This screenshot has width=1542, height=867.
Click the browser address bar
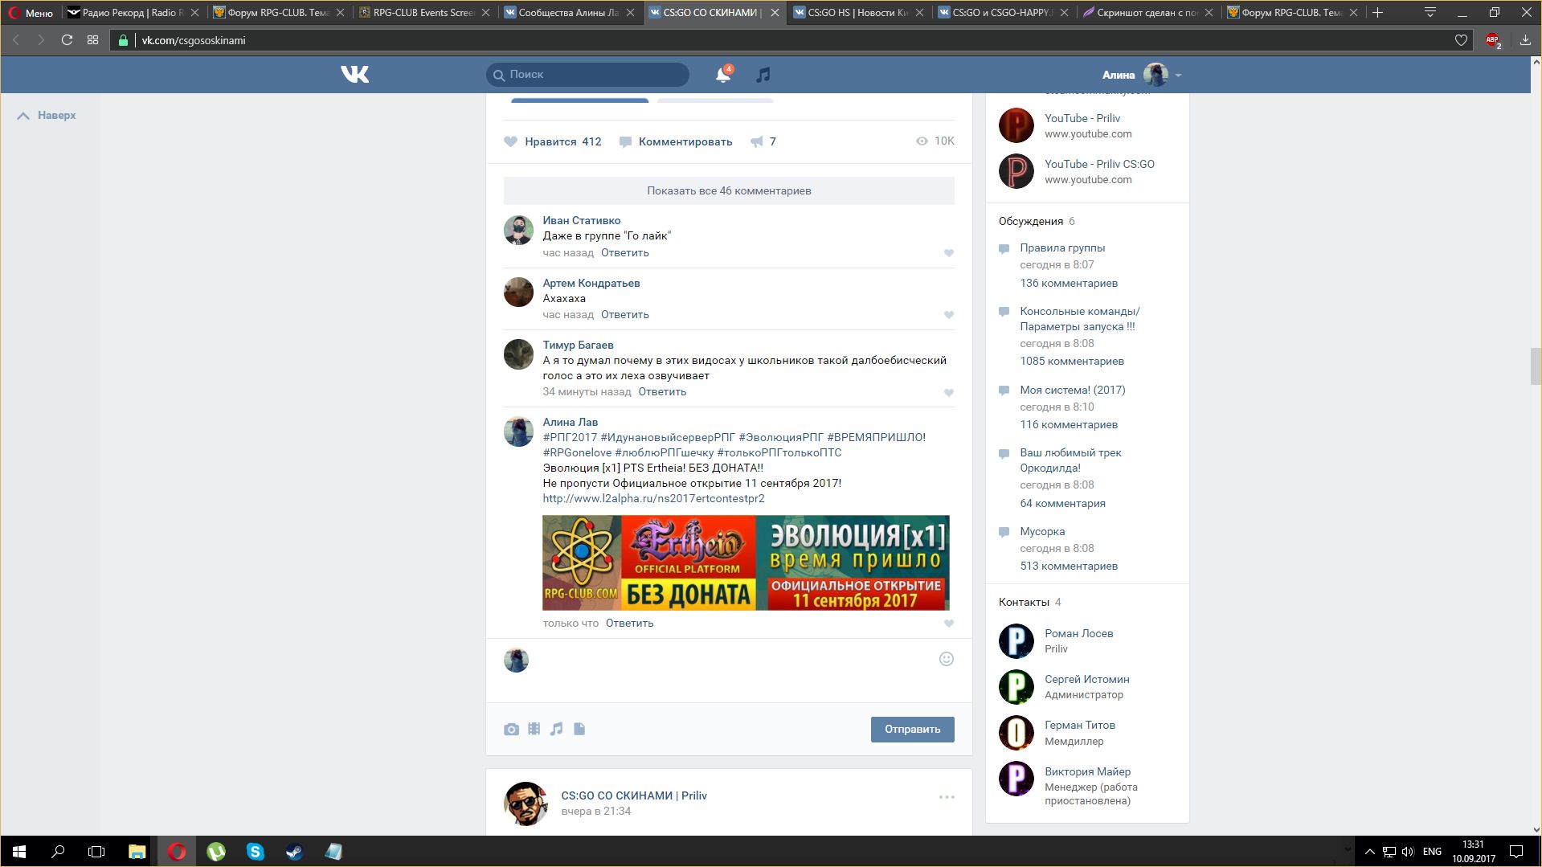click(x=791, y=40)
